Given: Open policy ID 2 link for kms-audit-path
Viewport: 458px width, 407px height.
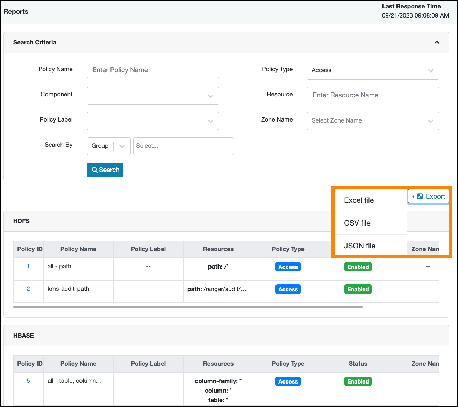Looking at the screenshot, I should pyautogui.click(x=28, y=289).
